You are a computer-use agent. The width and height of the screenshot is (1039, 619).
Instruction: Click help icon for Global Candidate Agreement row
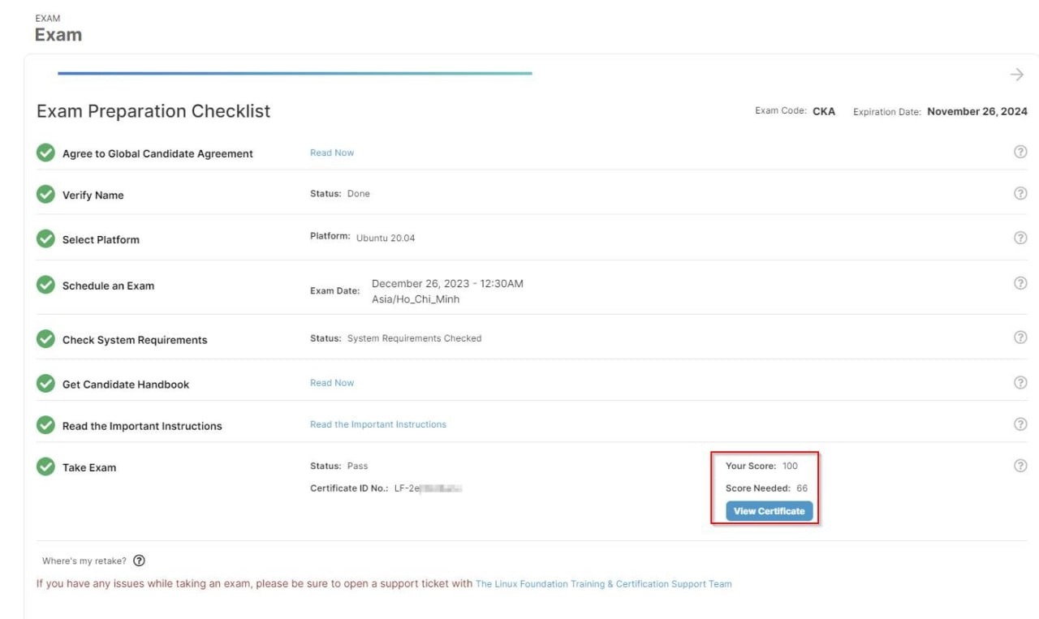(1020, 152)
